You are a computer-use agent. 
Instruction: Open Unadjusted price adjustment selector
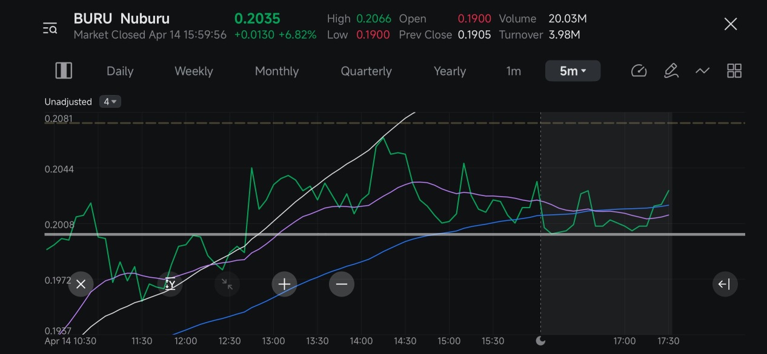coord(68,102)
